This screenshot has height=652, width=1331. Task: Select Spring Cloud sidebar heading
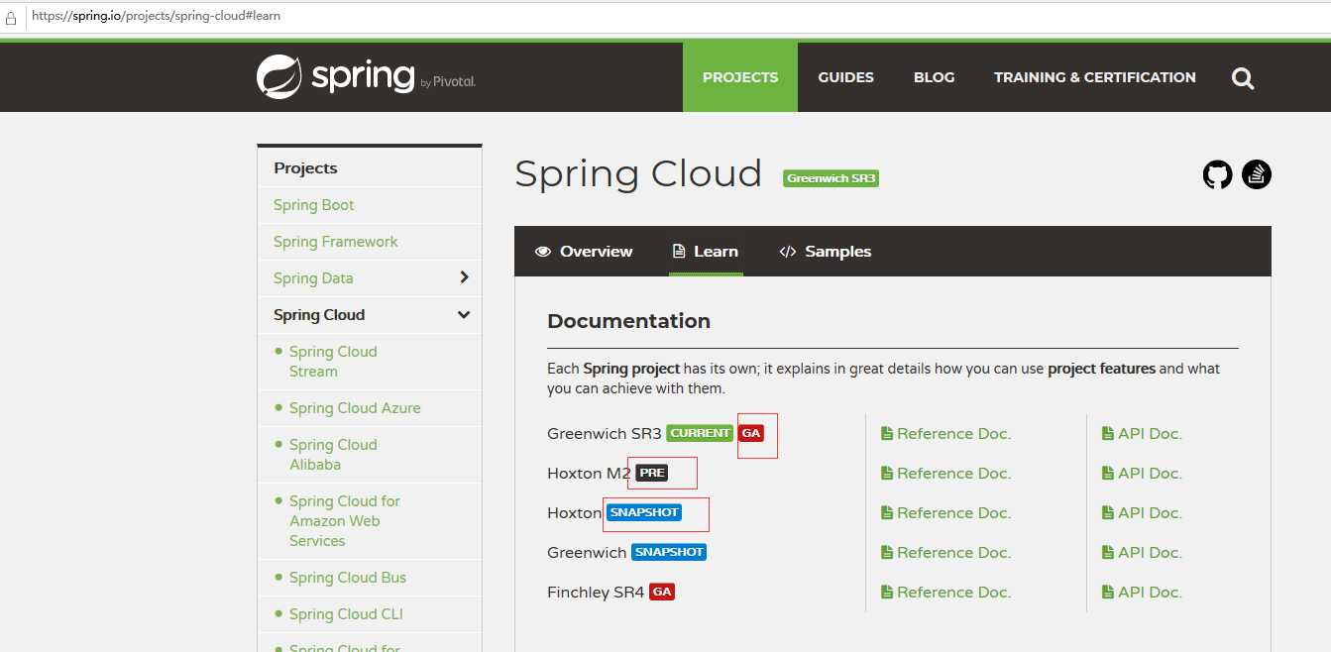pos(319,314)
